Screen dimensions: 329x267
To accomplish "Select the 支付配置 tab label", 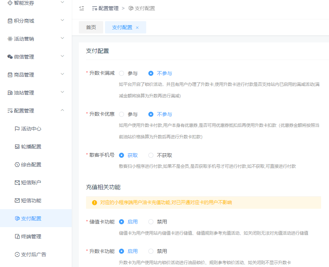I will pos(122,27).
